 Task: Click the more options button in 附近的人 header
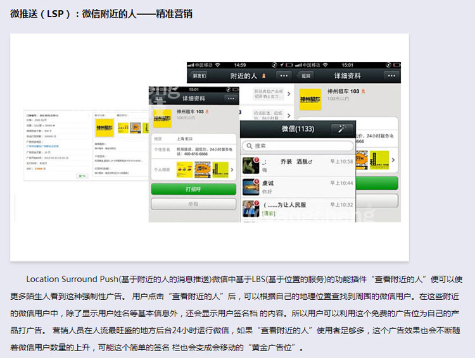(x=284, y=75)
